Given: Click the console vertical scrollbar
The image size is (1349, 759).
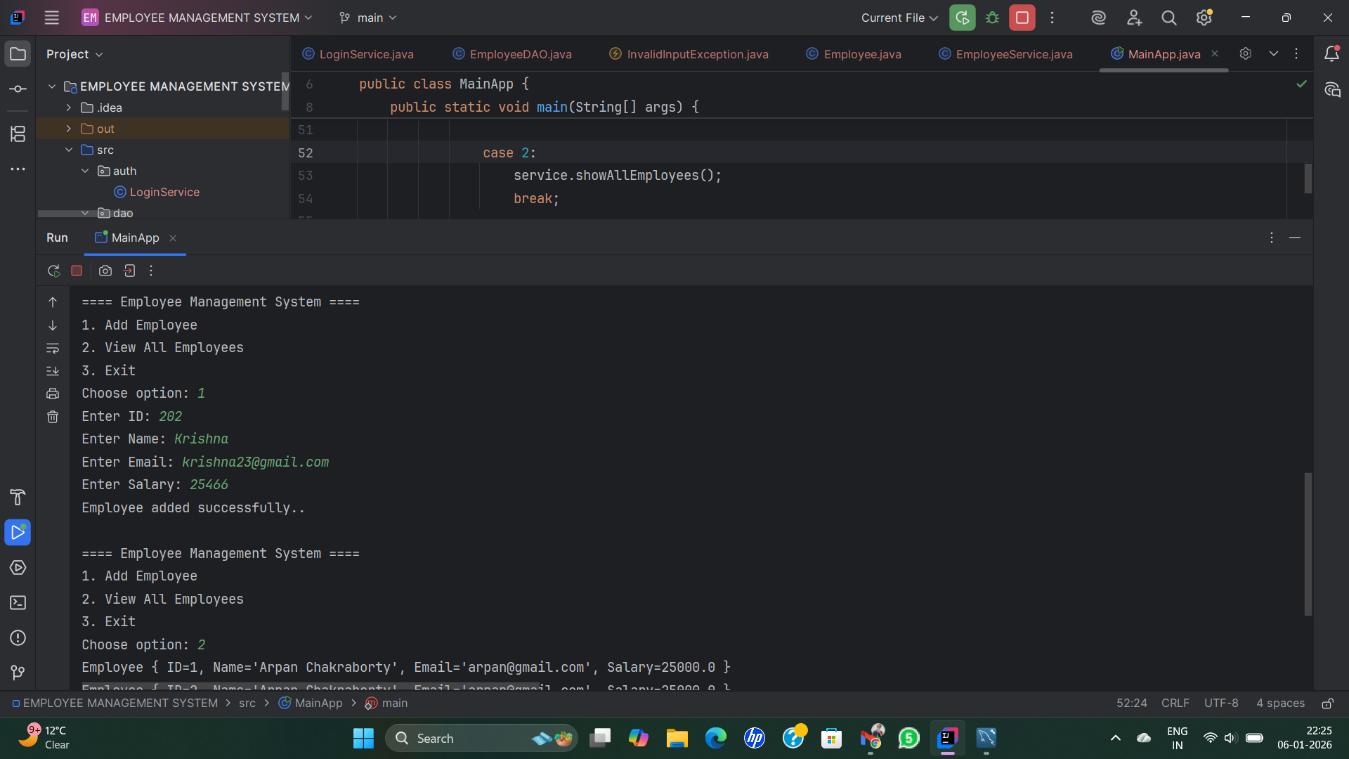Looking at the screenshot, I should (x=1307, y=541).
